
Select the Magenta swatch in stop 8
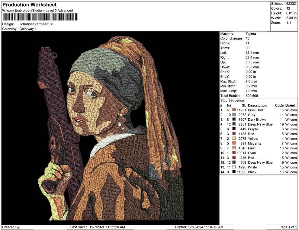(234, 143)
